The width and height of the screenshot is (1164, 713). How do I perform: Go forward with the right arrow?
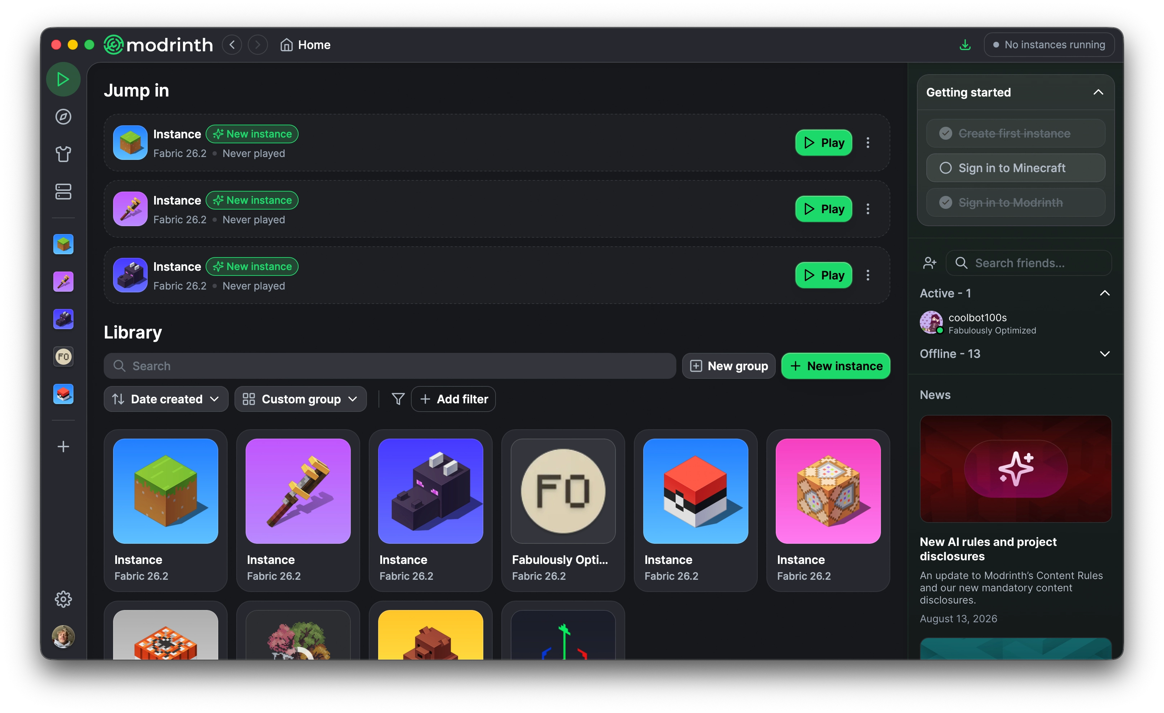[258, 45]
